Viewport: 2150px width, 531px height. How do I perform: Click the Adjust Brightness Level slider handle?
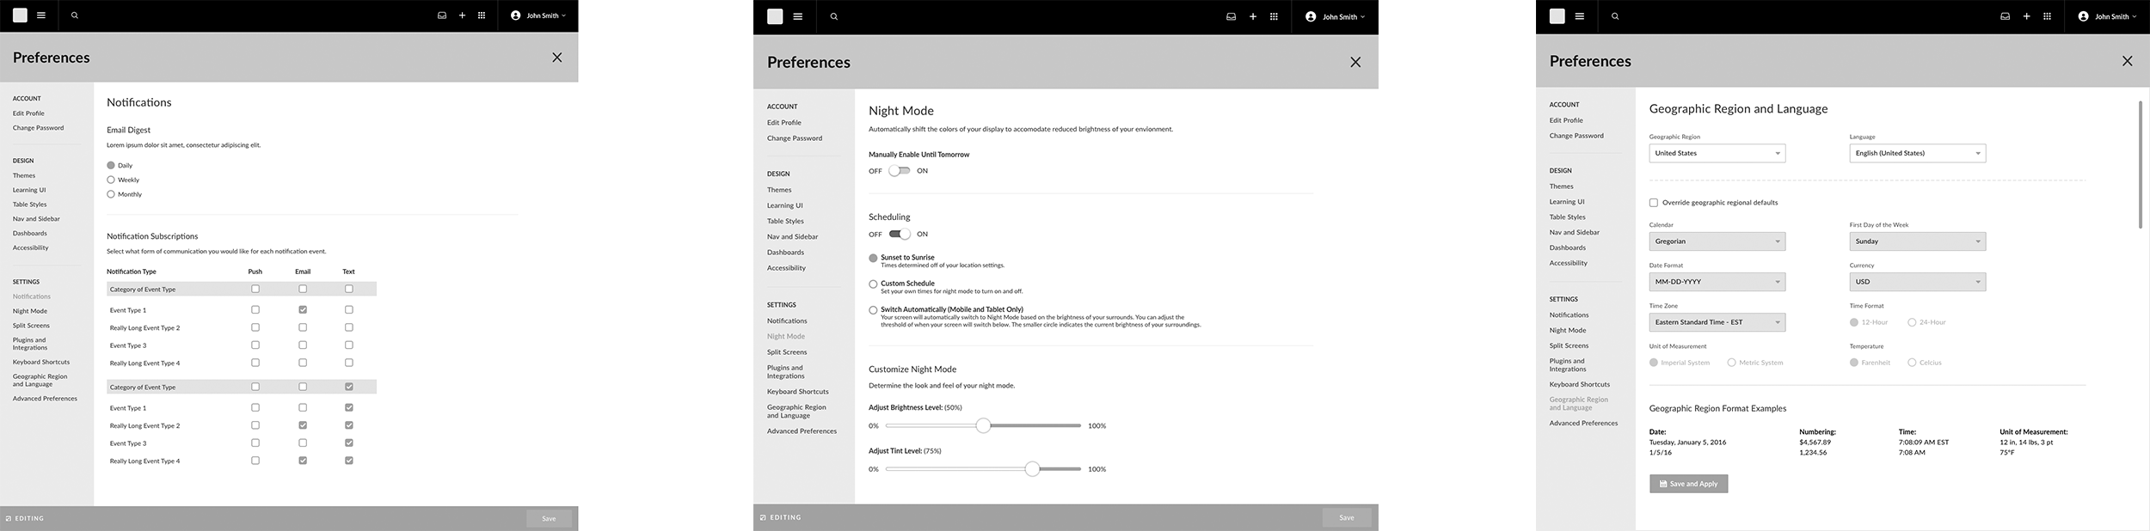(x=983, y=425)
